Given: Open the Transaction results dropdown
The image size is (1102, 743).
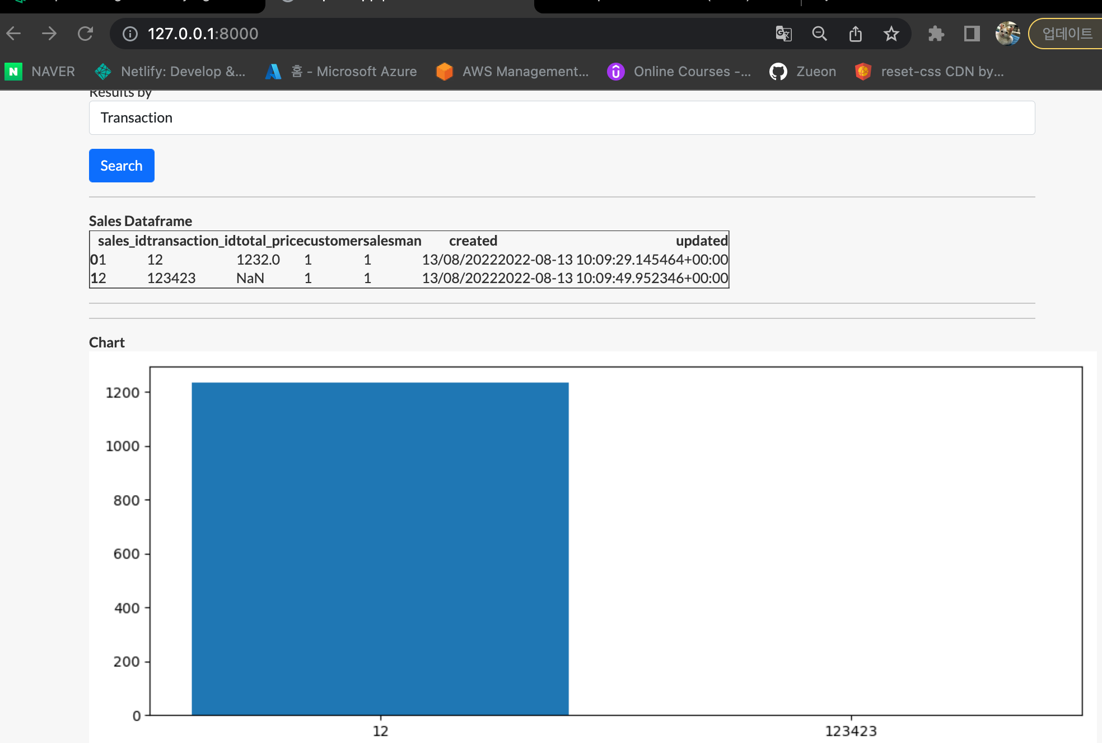Looking at the screenshot, I should pyautogui.click(x=562, y=117).
